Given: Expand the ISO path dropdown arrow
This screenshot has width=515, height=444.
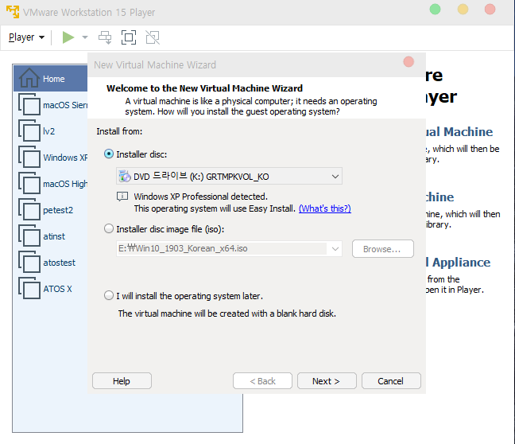Looking at the screenshot, I should (335, 248).
